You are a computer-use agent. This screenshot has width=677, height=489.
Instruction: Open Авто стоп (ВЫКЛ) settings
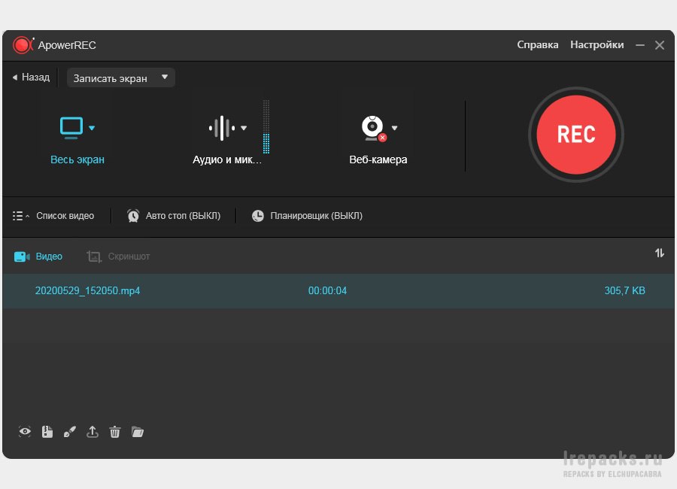[x=183, y=216]
